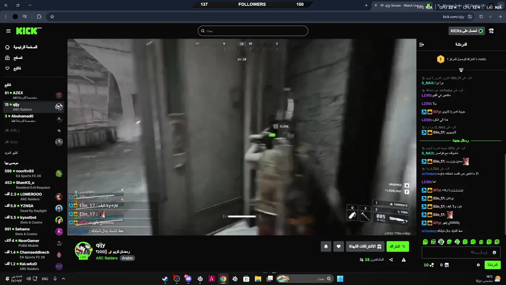506x285 pixels.
Task: Open chat settings gear icon
Action: point(478,265)
